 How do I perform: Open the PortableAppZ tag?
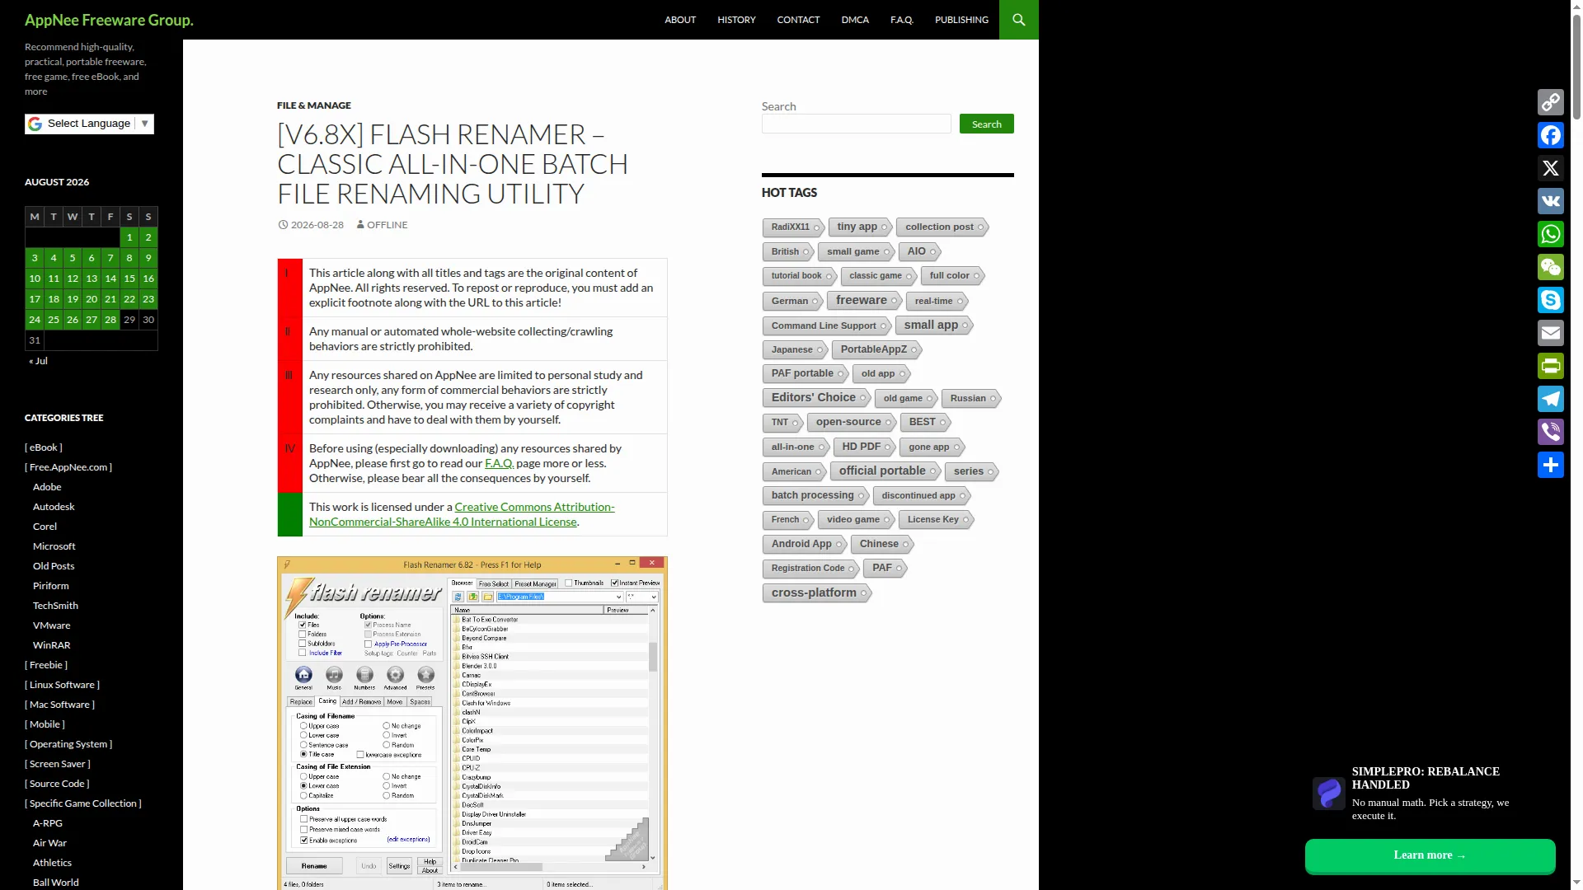tap(876, 349)
